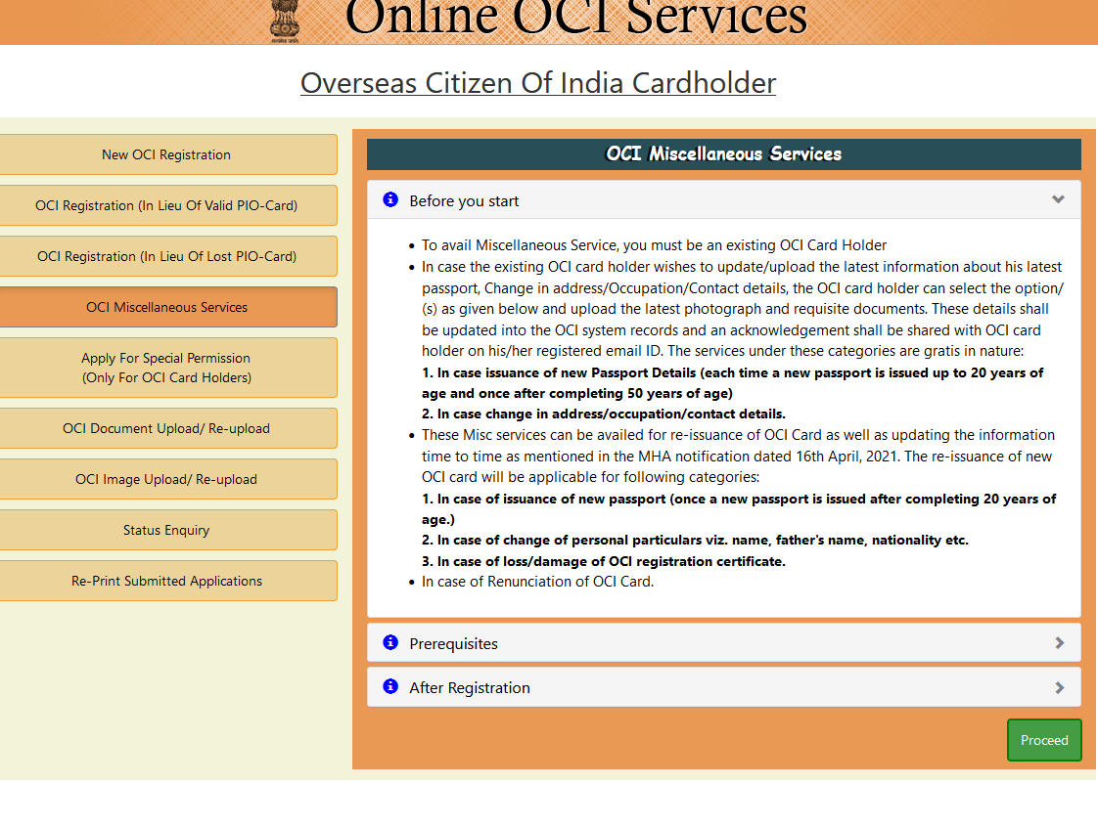Image resolution: width=1098 pixels, height=828 pixels.
Task: Click info icon beside Before you start
Action: pos(390,200)
